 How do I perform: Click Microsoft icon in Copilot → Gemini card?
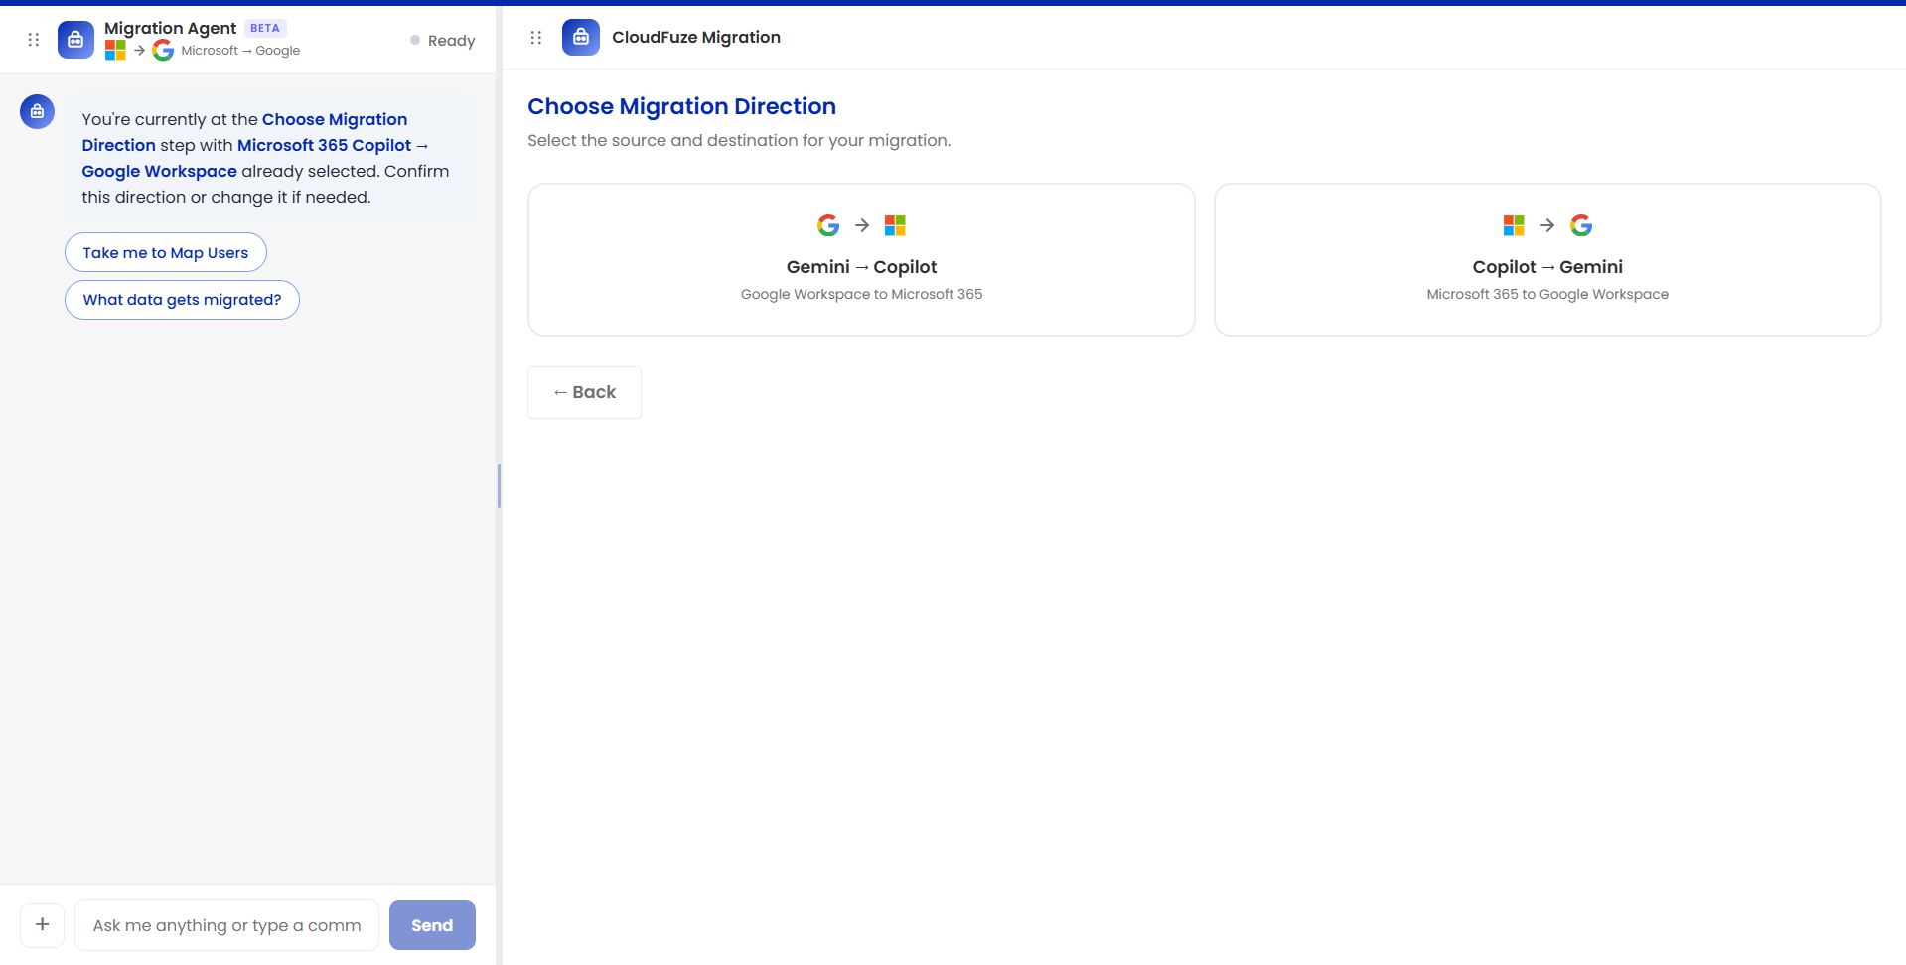pyautogui.click(x=1514, y=225)
